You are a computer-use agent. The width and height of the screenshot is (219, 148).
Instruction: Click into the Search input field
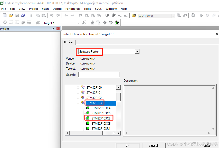(x=99, y=75)
